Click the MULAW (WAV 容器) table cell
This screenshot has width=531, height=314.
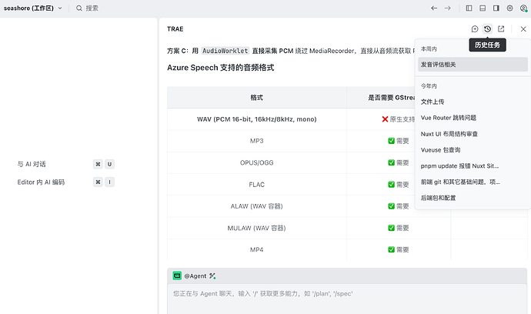257,228
